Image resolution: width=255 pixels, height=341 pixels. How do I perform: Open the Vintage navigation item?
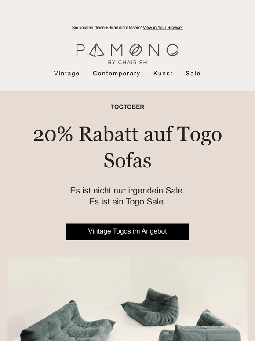tap(67, 73)
